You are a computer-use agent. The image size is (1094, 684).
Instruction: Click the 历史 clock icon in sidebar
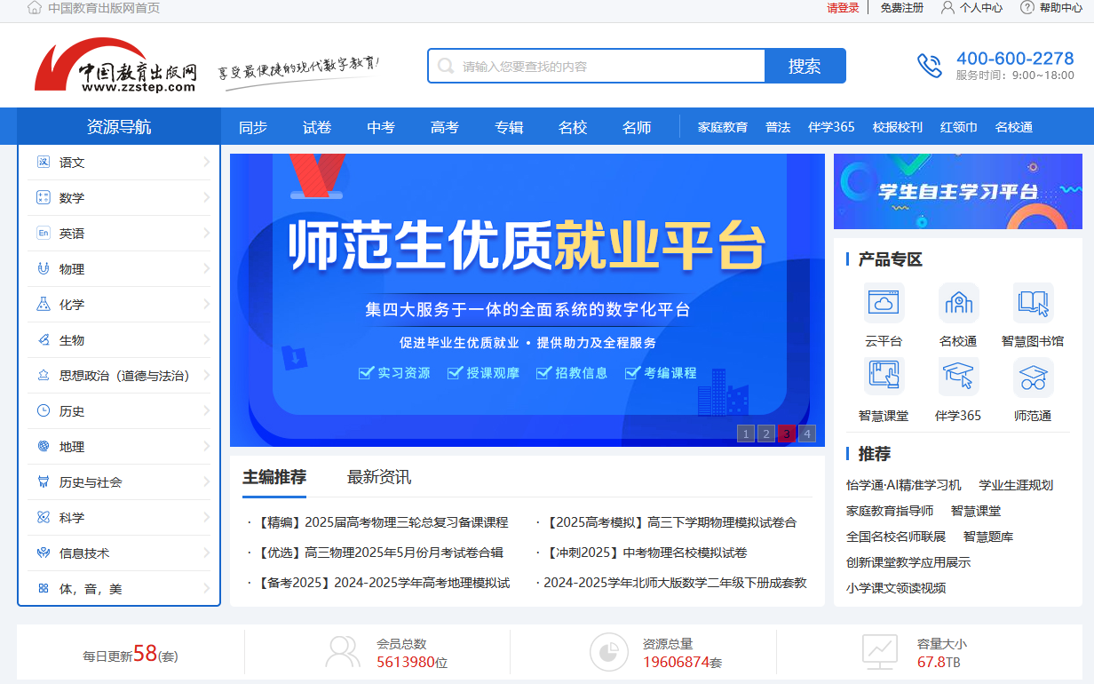(x=43, y=411)
